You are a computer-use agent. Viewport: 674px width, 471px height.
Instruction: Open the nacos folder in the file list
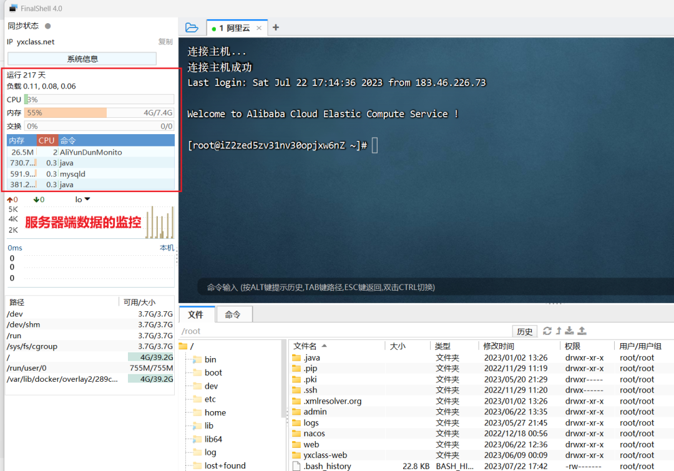pos(313,434)
